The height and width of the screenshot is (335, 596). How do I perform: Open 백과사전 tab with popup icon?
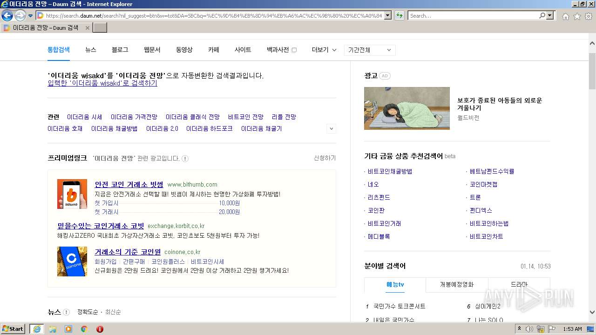[x=282, y=50]
